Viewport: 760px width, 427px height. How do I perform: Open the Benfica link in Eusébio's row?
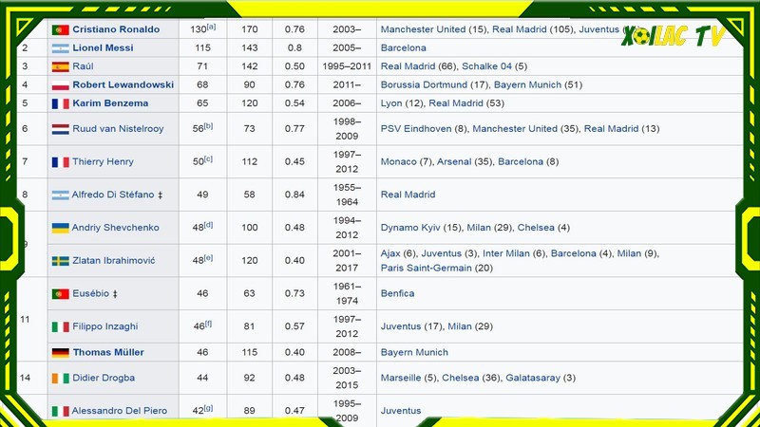coord(398,294)
